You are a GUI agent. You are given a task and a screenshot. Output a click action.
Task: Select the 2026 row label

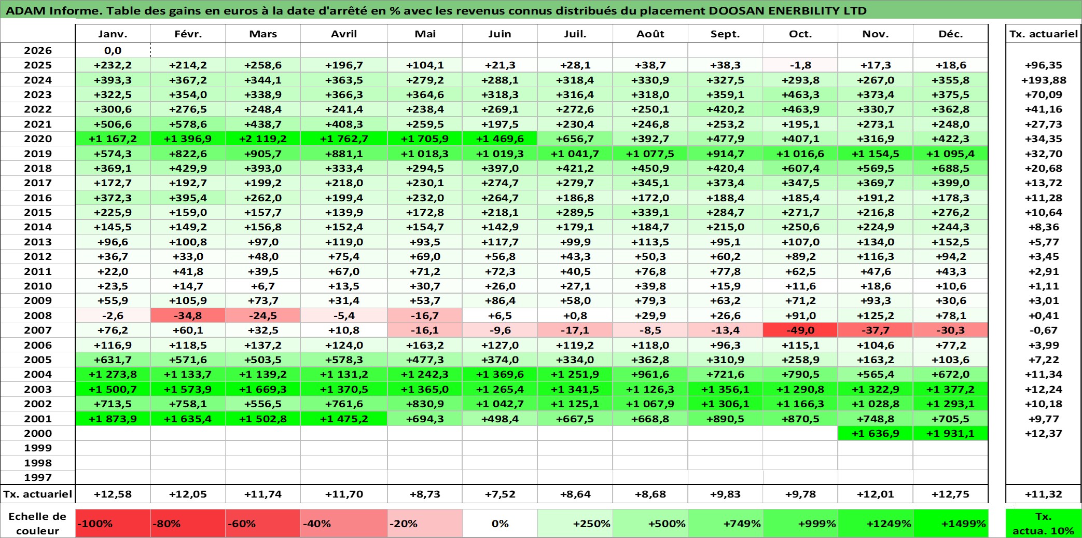[38, 50]
